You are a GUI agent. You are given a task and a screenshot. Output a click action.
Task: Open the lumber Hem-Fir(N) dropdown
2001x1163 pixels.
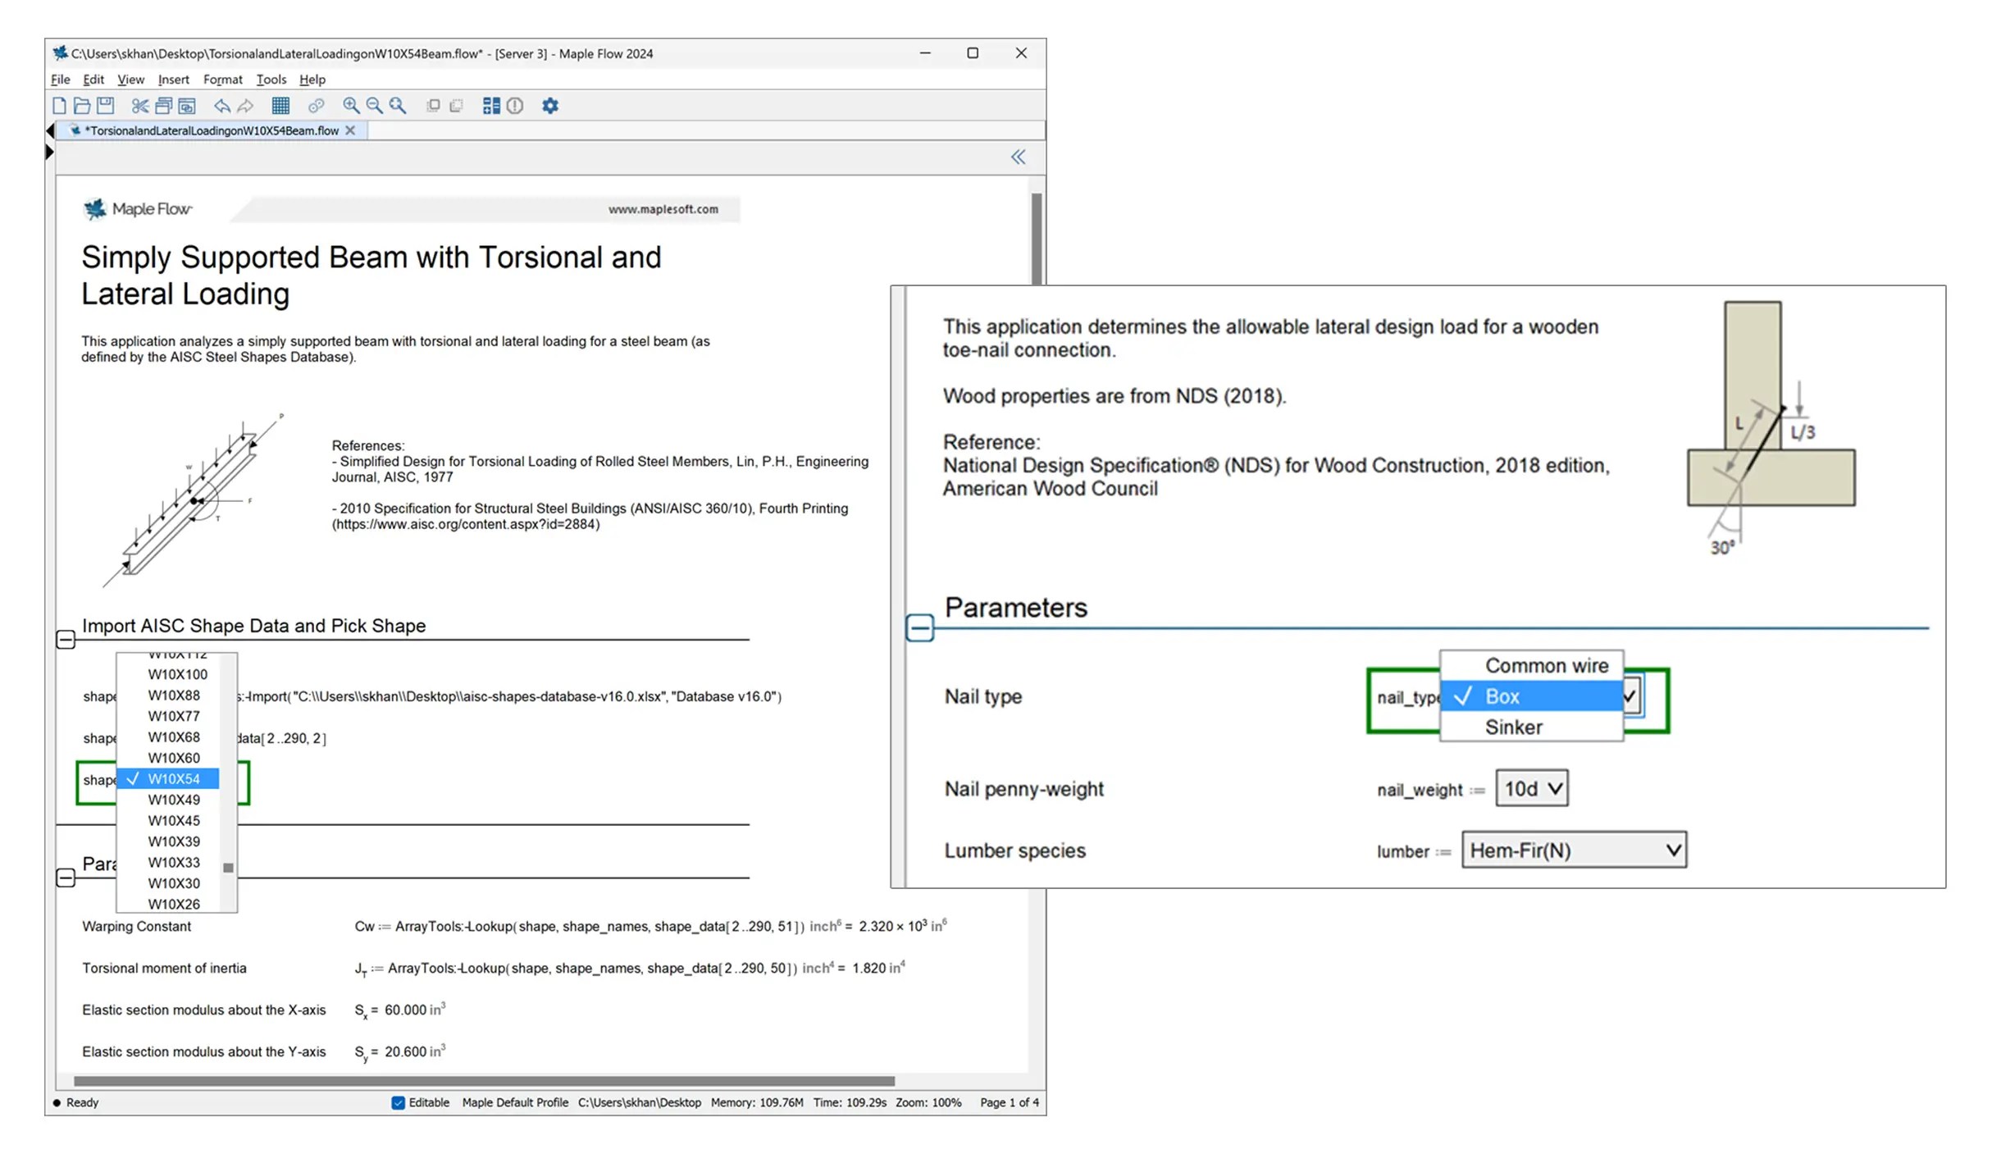point(1573,851)
